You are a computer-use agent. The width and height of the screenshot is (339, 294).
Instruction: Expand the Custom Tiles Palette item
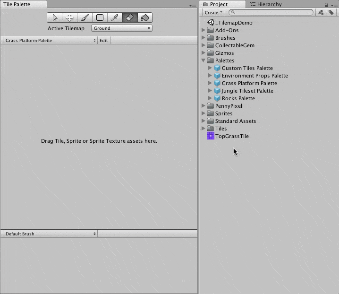click(210, 68)
